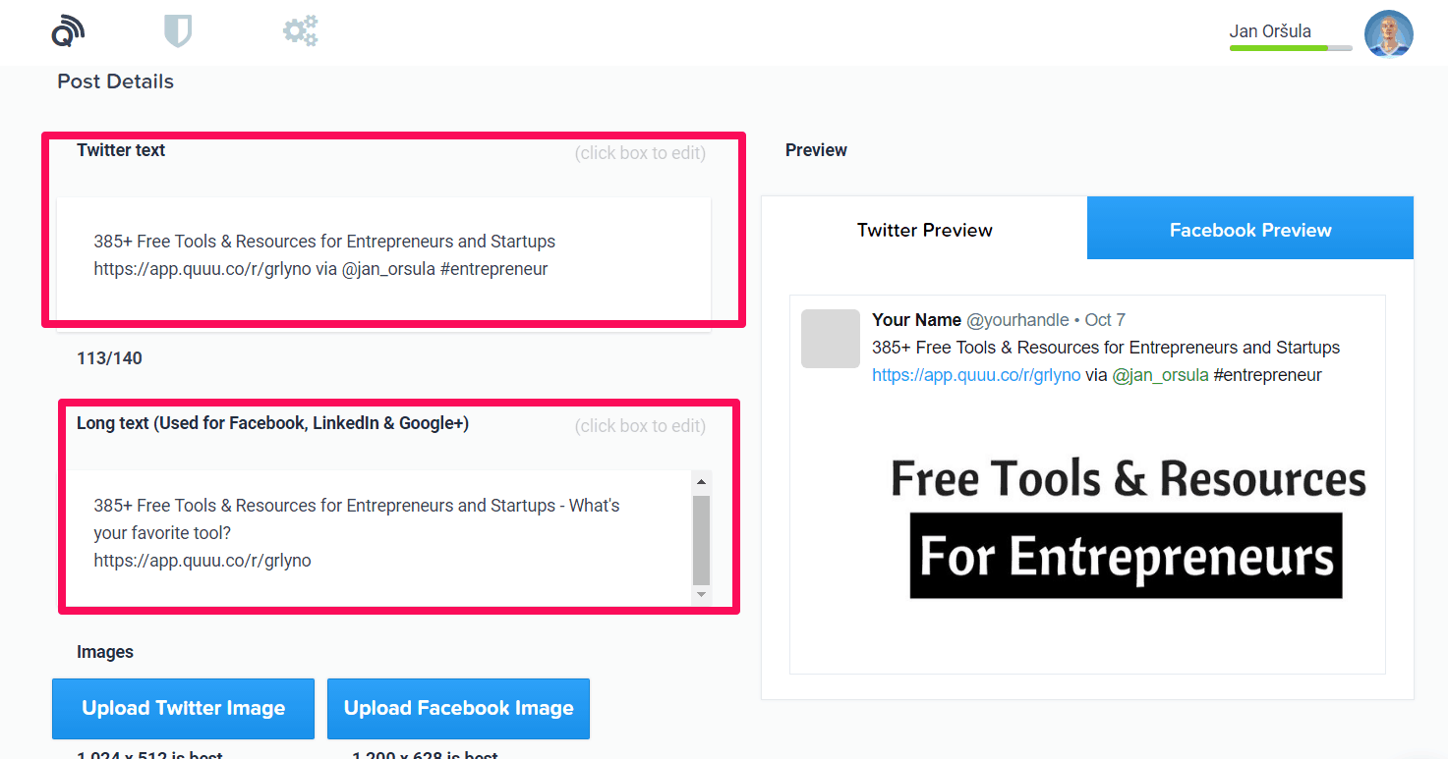Click "Your Name" in the tweet preview
Image resolution: width=1448 pixels, height=759 pixels.
[x=916, y=320]
